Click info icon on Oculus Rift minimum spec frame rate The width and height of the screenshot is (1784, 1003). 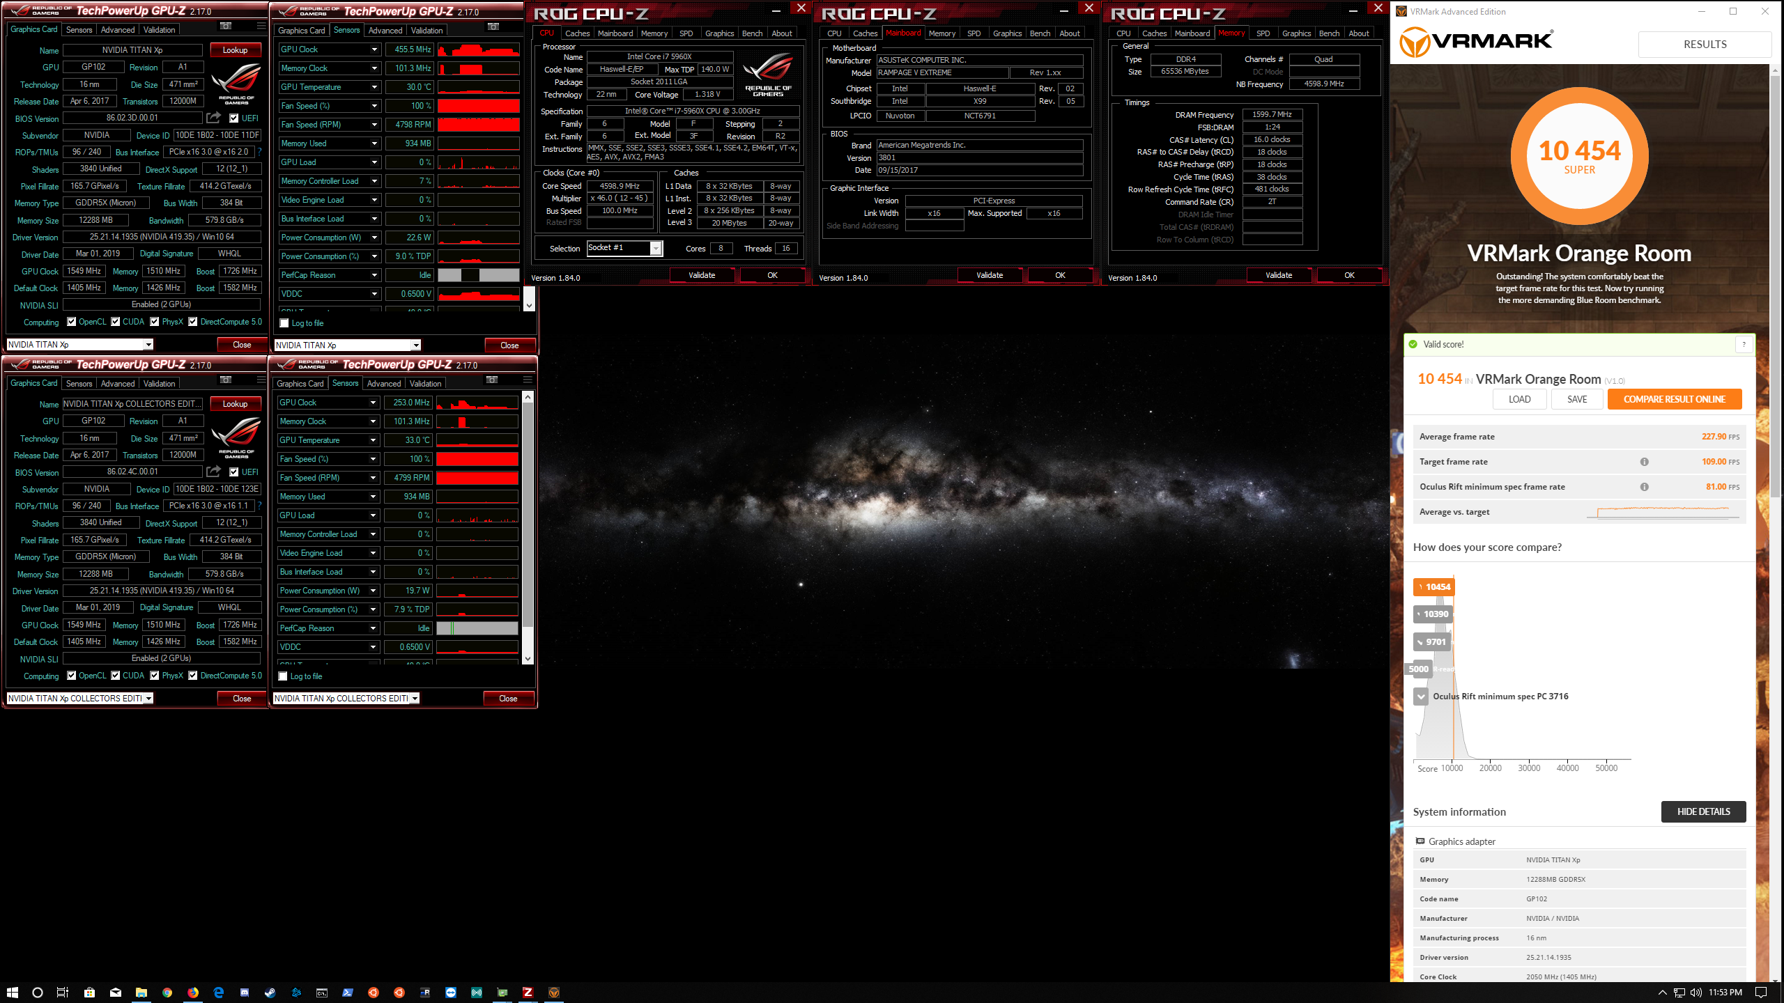coord(1645,487)
